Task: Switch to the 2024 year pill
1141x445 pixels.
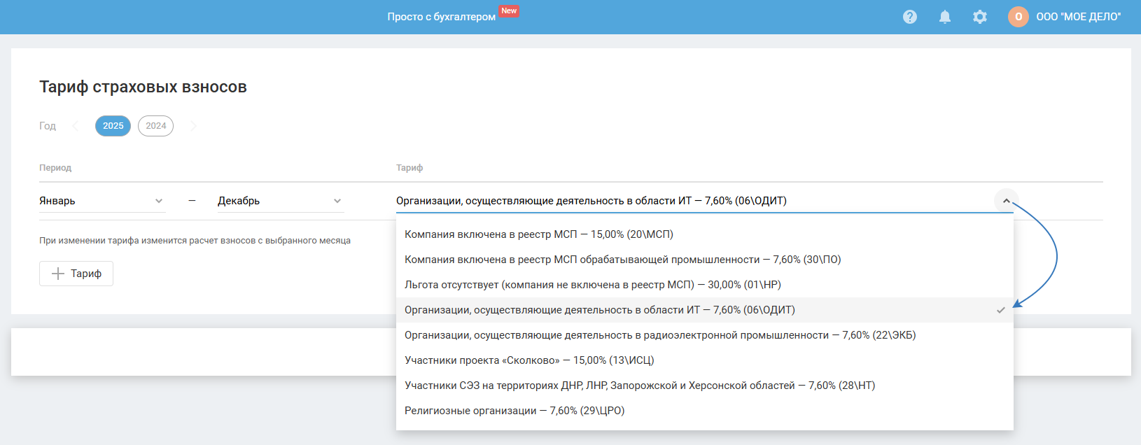Action: pos(155,126)
